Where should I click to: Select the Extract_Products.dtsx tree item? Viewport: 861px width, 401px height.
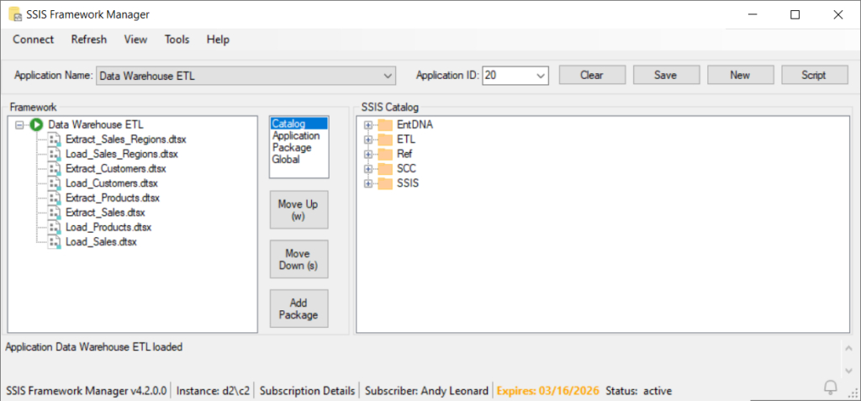(x=112, y=198)
